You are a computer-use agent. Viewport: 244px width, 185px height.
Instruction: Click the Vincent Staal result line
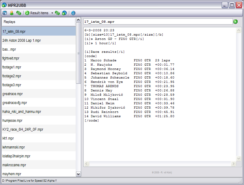click(129, 99)
